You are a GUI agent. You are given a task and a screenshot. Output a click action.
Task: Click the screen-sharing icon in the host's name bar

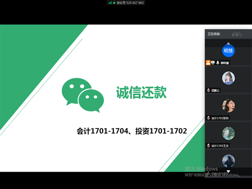tap(213, 63)
